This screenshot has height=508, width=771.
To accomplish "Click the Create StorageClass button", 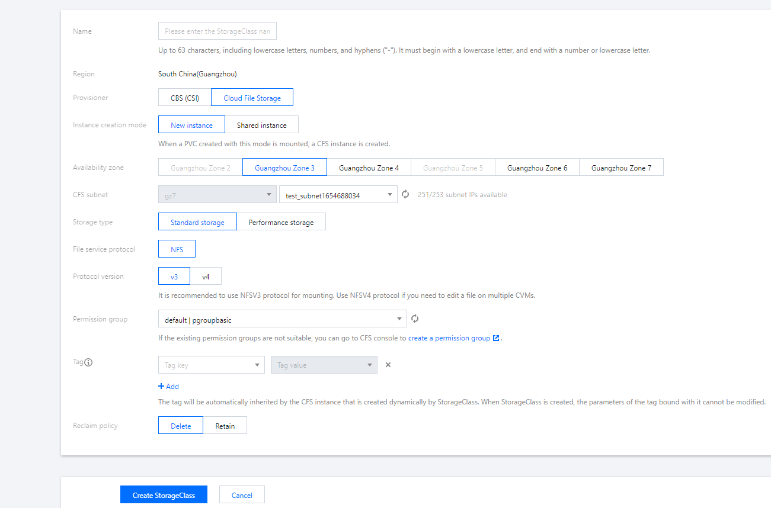I will point(164,495).
